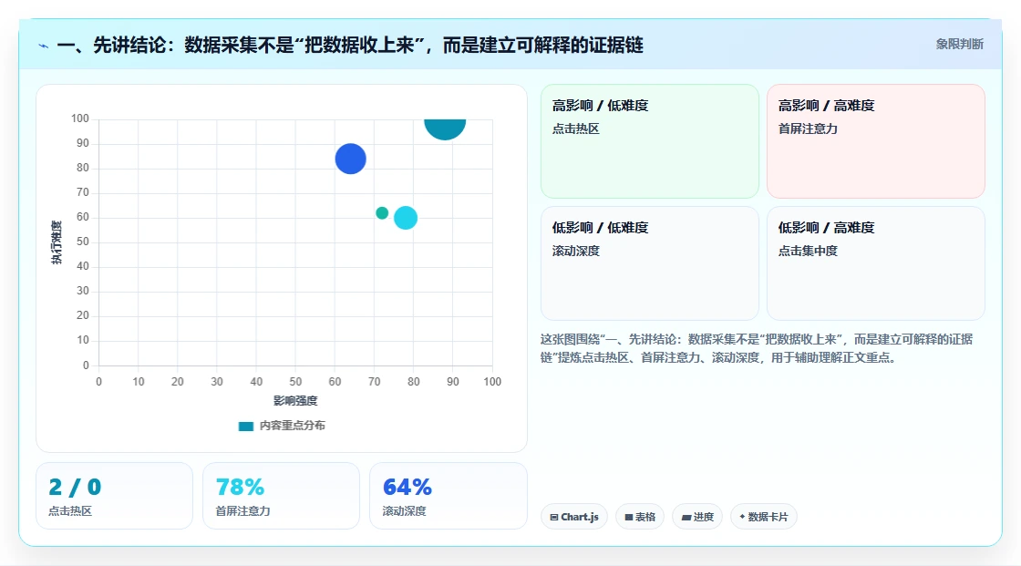Screen dimensions: 1021x566
Task: Click the main heading 一、先讲结论
Action: (350, 45)
